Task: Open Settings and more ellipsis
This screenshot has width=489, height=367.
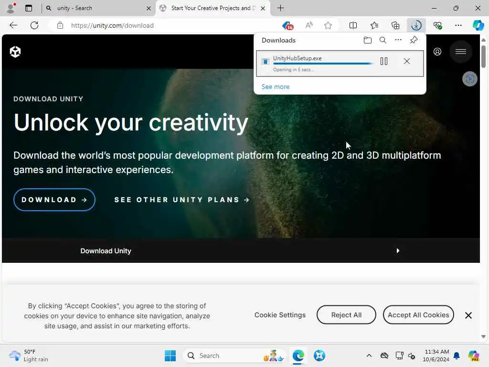Action: (x=458, y=25)
